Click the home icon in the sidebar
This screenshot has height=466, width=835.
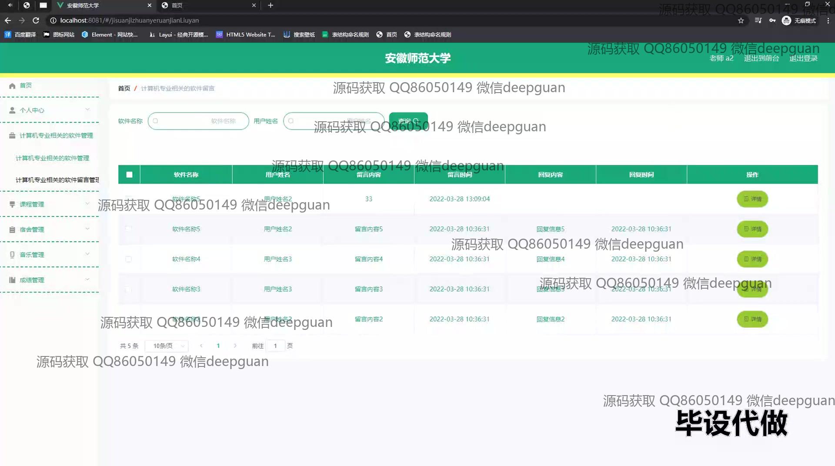[12, 86]
